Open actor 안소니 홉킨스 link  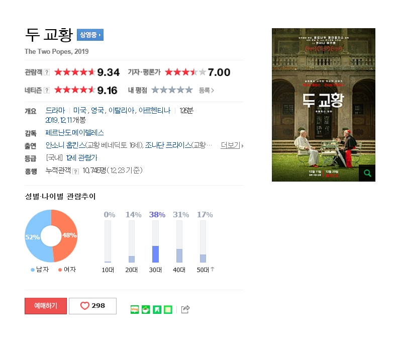point(65,145)
